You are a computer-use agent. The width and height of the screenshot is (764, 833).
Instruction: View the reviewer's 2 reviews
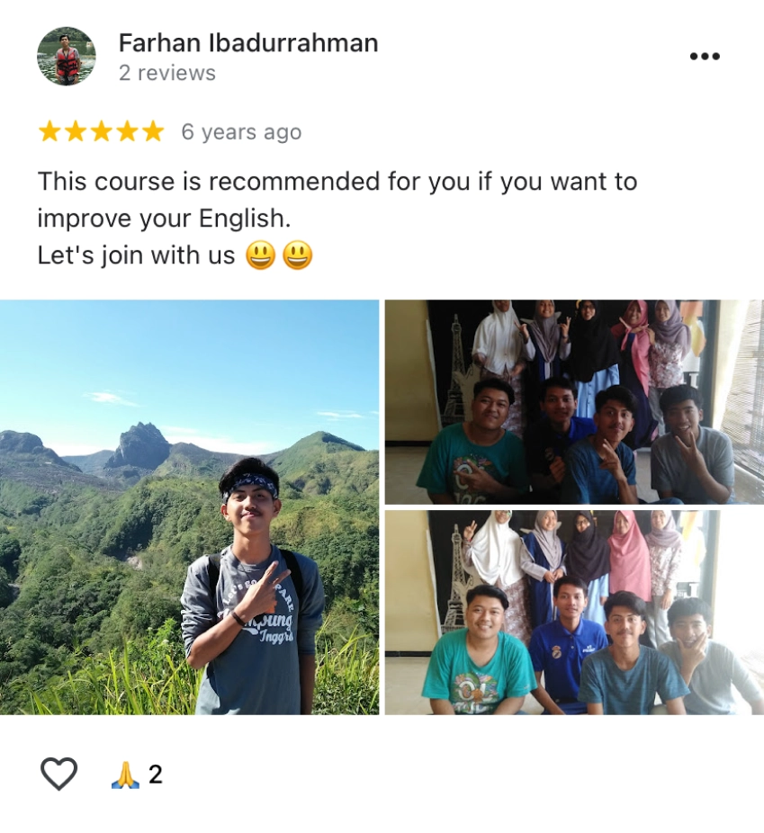(x=167, y=73)
